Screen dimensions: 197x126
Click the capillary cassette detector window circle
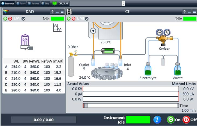pyautogui.click(x=93, y=31)
